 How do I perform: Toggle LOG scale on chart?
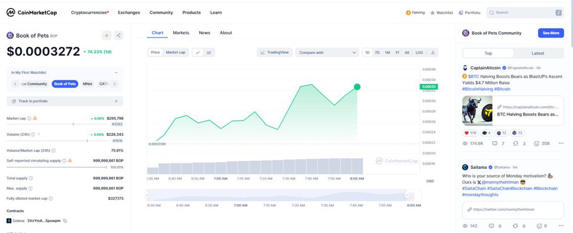[x=419, y=52]
